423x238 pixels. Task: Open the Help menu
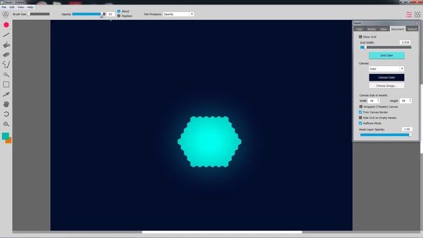[30, 7]
